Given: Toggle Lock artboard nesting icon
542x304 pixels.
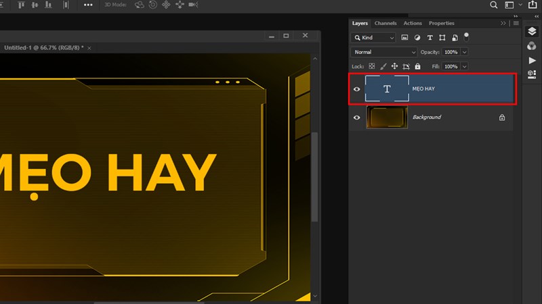Looking at the screenshot, I should click(x=406, y=66).
